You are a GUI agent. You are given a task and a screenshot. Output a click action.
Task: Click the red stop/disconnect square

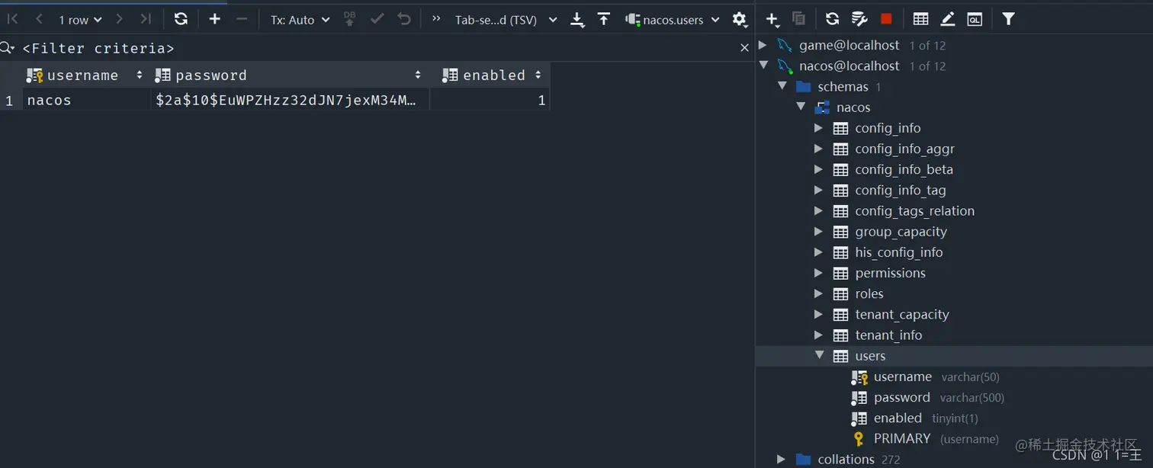coord(886,19)
